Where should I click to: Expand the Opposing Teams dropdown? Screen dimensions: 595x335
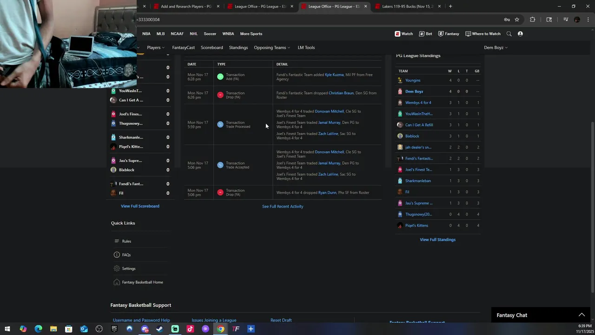coord(272,47)
